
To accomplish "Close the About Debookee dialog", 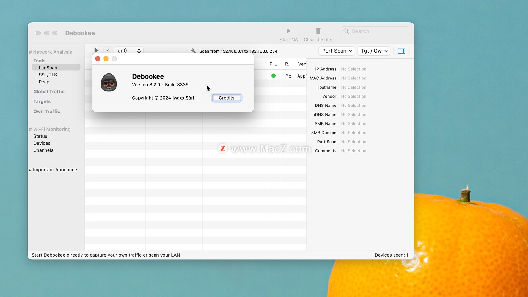I will pos(98,59).
